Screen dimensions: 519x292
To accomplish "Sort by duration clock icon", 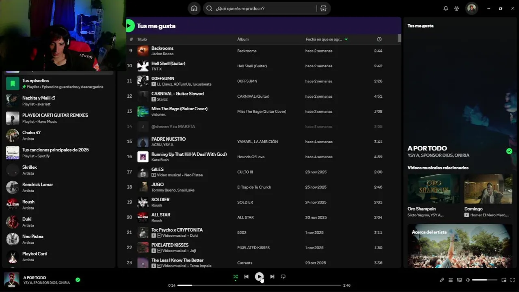I will pyautogui.click(x=379, y=39).
